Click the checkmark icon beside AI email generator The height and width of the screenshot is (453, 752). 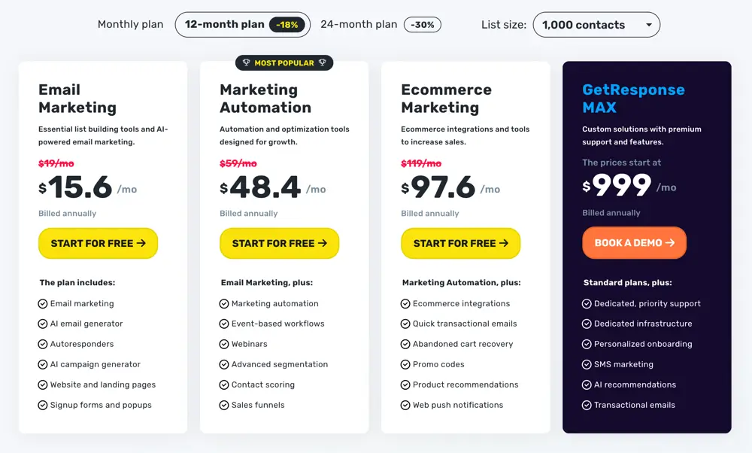[42, 324]
